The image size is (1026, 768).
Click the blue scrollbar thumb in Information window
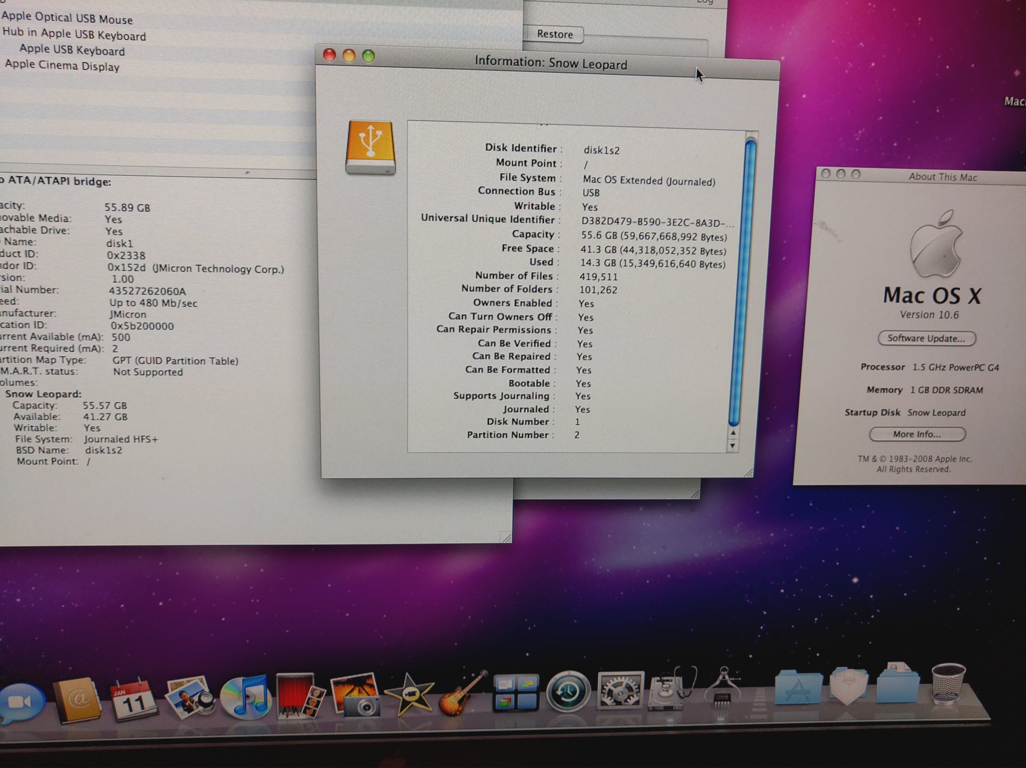point(742,282)
